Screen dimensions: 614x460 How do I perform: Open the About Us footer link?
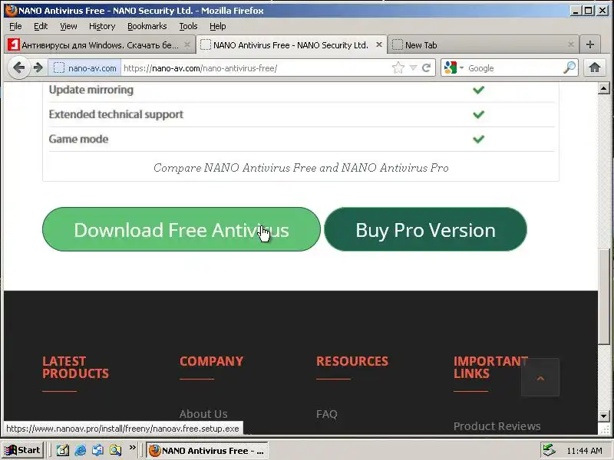[x=203, y=414]
